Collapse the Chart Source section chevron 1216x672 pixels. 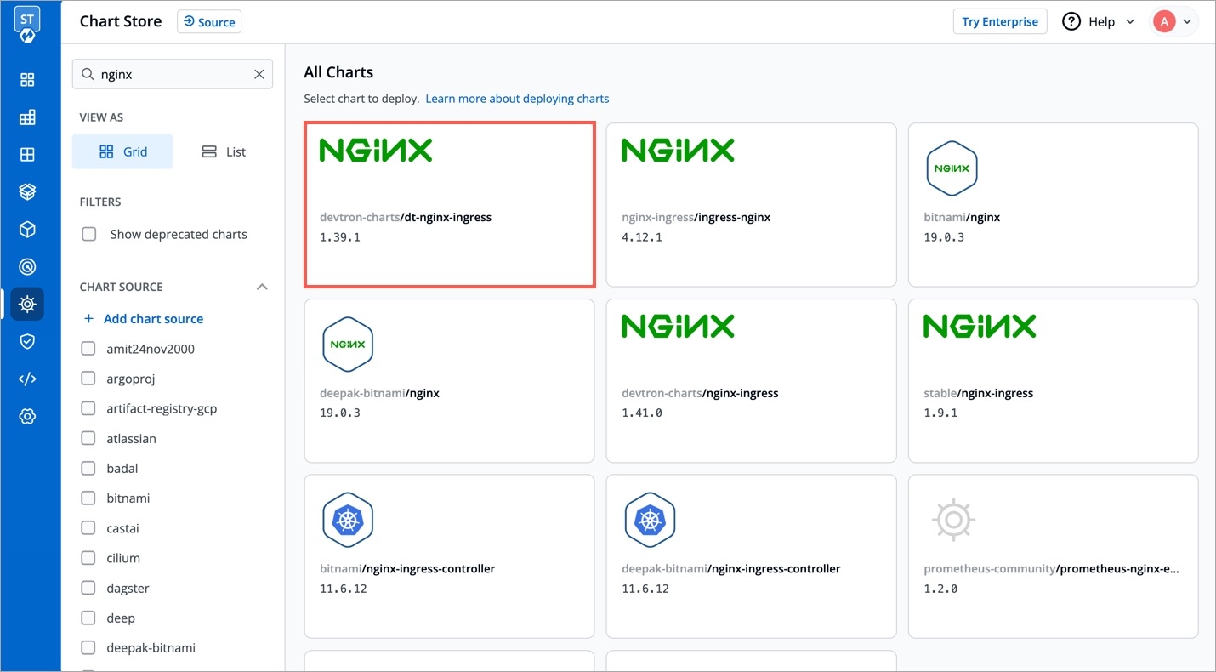(x=262, y=287)
